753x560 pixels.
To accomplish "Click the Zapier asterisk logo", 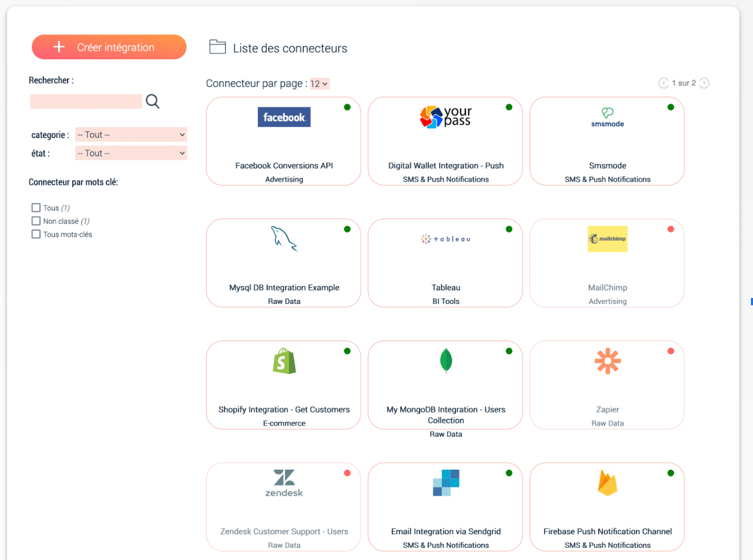I will click(608, 361).
